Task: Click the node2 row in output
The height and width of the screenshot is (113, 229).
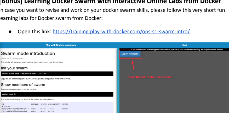Action: pos(28,111)
